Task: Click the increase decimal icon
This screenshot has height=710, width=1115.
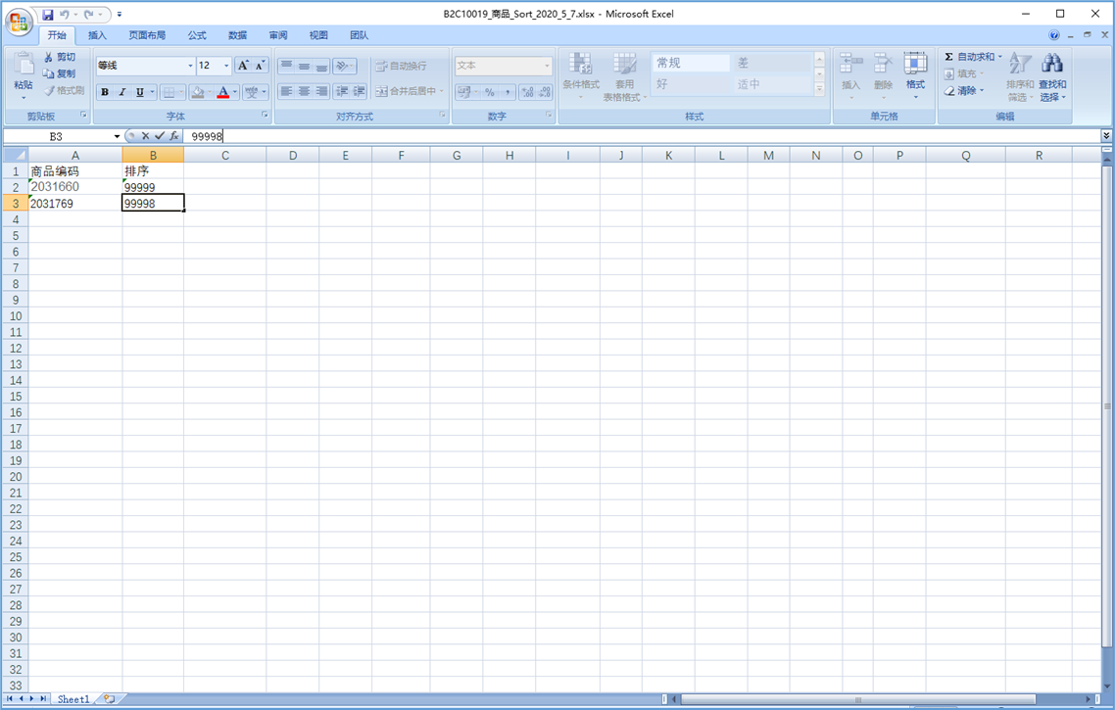Action: [528, 92]
